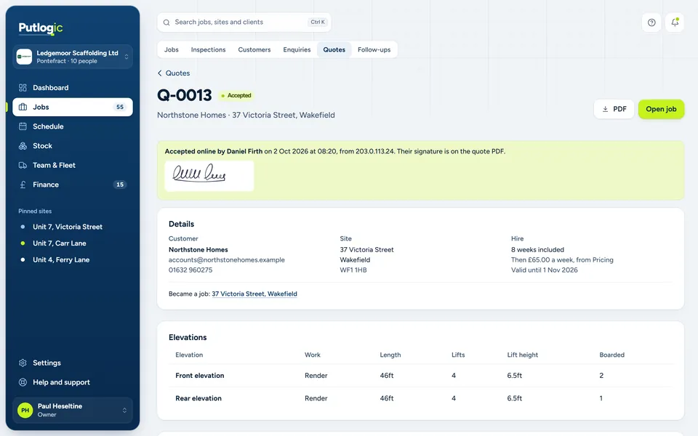Select the Quotes tab

pyautogui.click(x=334, y=50)
